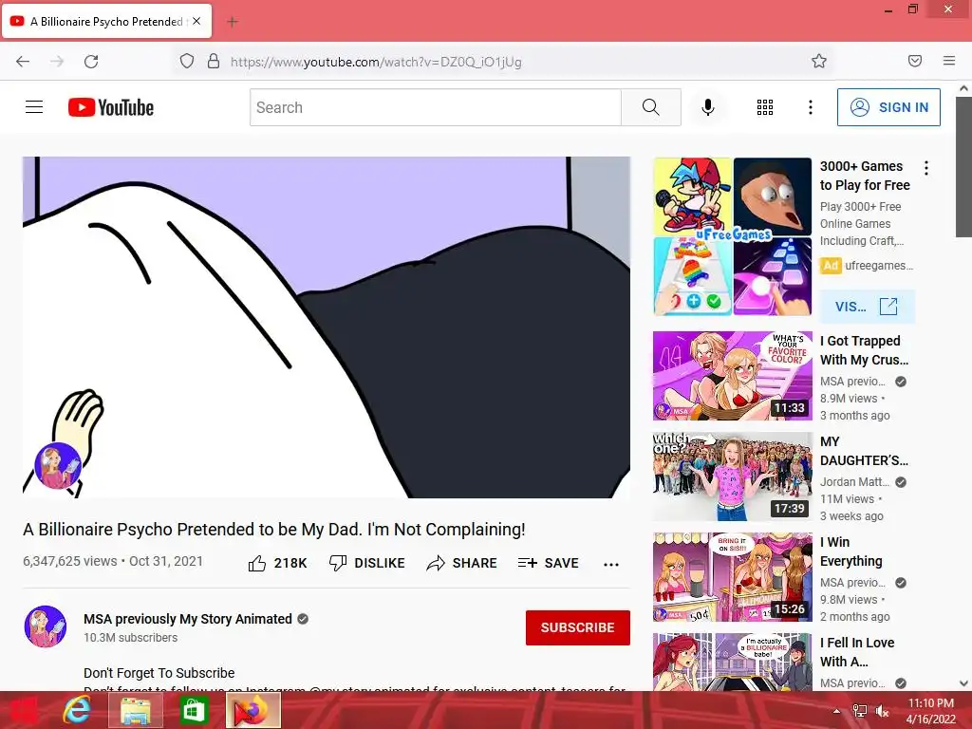Click the 3000+ Games to Play ad title
This screenshot has width=972, height=729.
(865, 176)
